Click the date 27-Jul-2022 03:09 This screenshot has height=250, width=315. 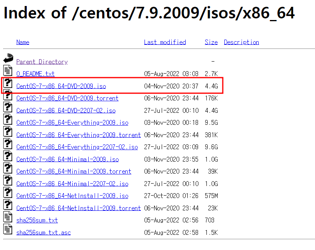171,147
